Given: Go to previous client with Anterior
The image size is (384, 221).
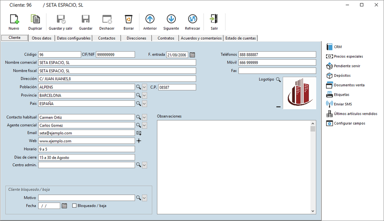Looking at the screenshot, I should tap(150, 19).
